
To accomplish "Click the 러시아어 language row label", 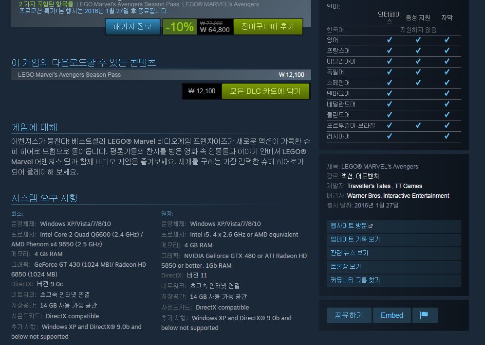I will [x=338, y=136].
